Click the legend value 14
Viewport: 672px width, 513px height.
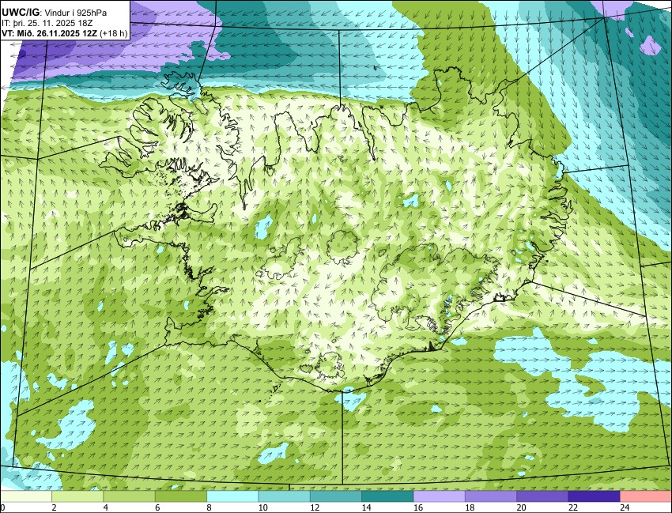[366, 507]
